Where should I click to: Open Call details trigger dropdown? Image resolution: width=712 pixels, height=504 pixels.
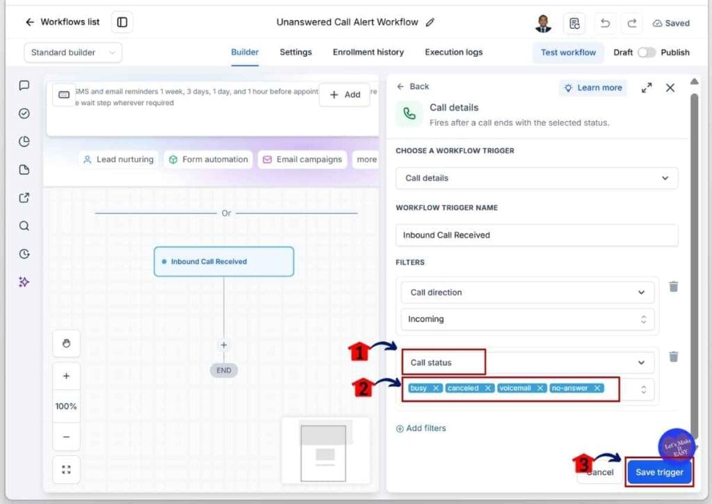537,178
